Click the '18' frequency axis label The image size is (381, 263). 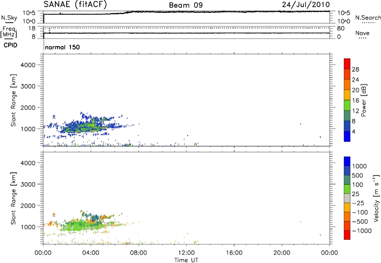32,28
